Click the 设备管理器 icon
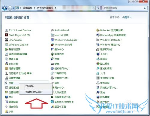 7,78
